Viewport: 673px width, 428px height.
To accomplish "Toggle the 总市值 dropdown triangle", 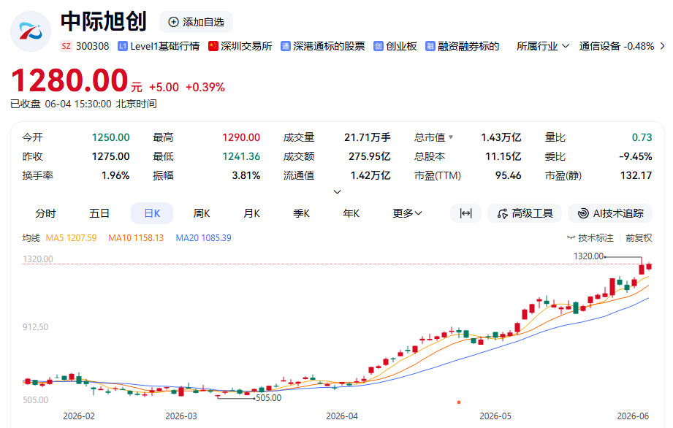I will (x=451, y=137).
